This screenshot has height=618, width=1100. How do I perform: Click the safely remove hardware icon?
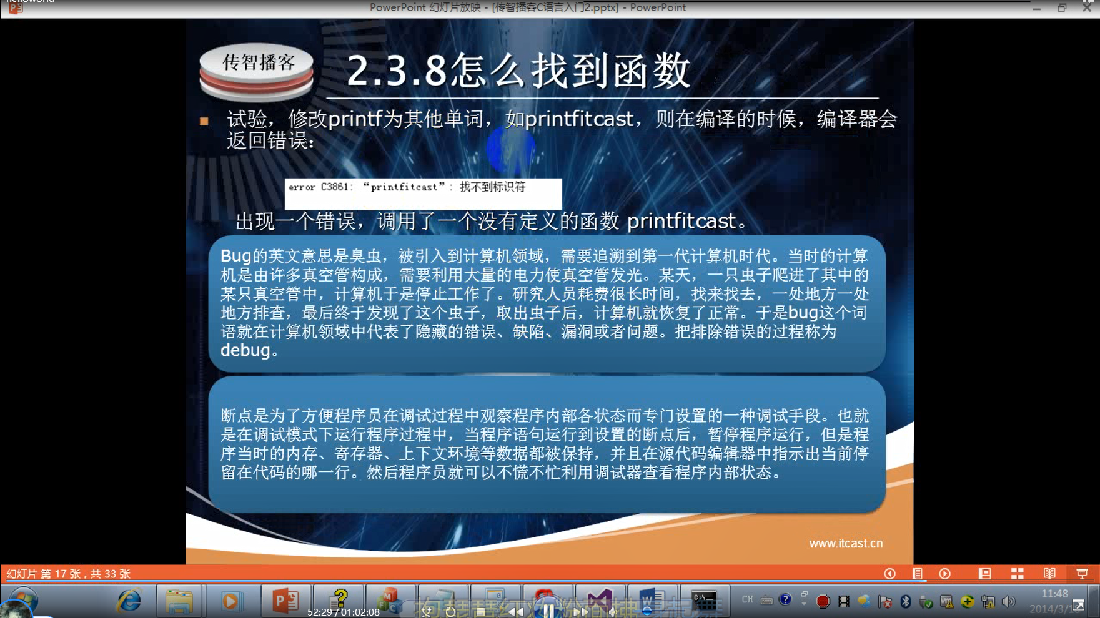click(x=926, y=601)
